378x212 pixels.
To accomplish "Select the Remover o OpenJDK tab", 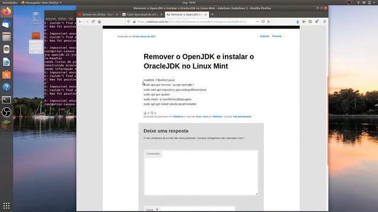I will [x=187, y=14].
